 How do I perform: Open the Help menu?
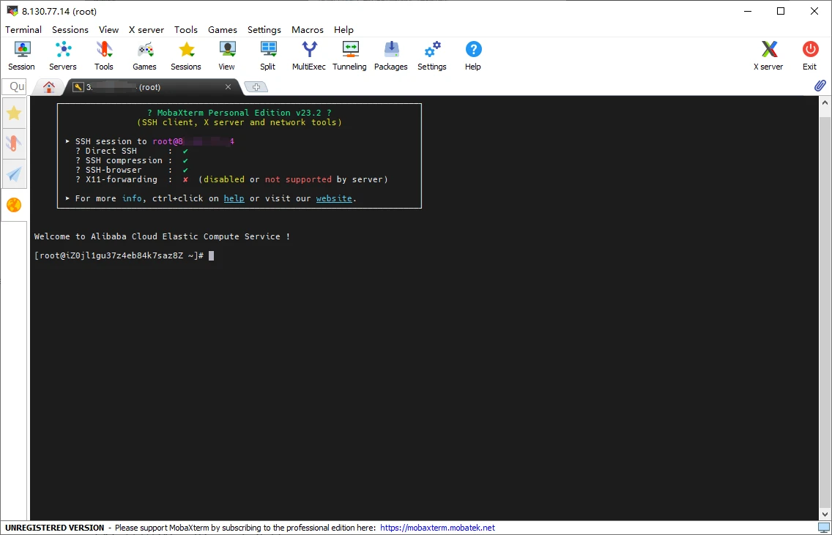pos(343,30)
